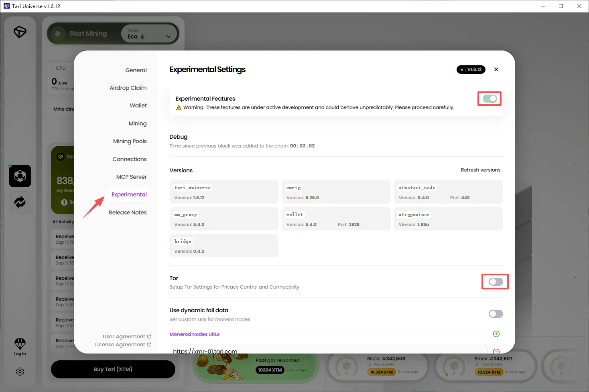Click the mm_proxy version card

click(x=224, y=218)
